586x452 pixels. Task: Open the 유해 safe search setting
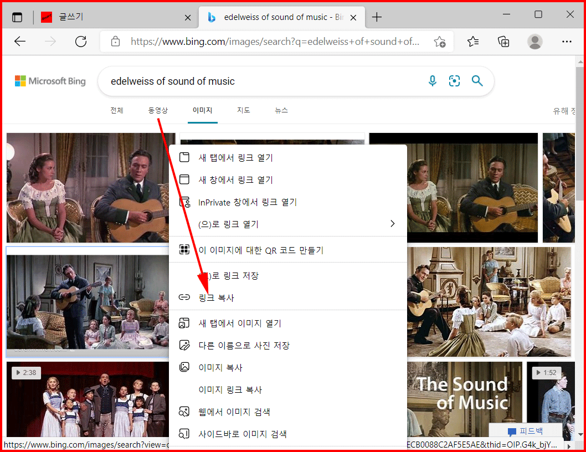click(564, 111)
